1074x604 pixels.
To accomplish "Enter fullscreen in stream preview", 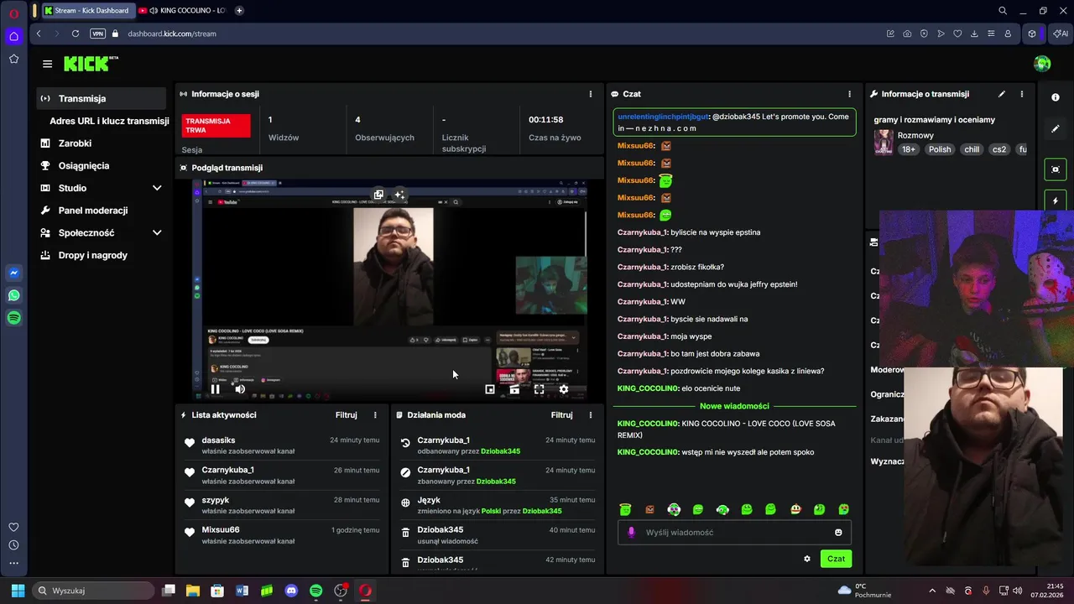I will [x=539, y=389].
